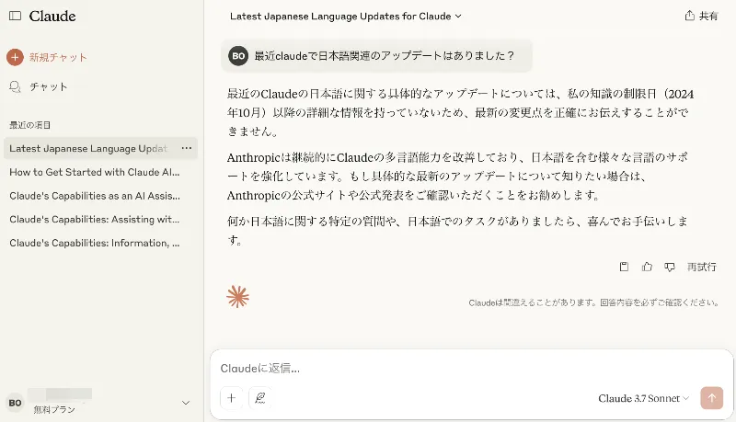Click the BO account avatar at bottom left
Image resolution: width=736 pixels, height=422 pixels.
15,403
